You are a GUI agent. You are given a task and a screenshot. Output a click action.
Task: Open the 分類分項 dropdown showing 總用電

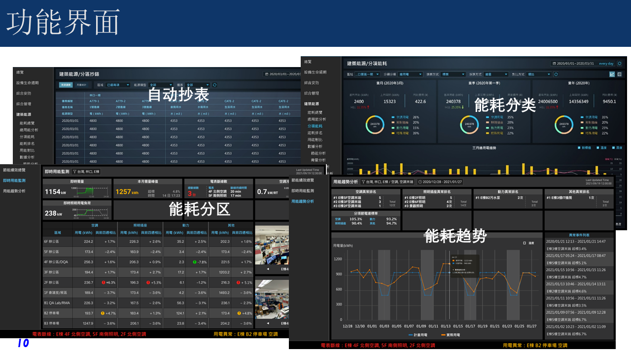click(x=410, y=74)
